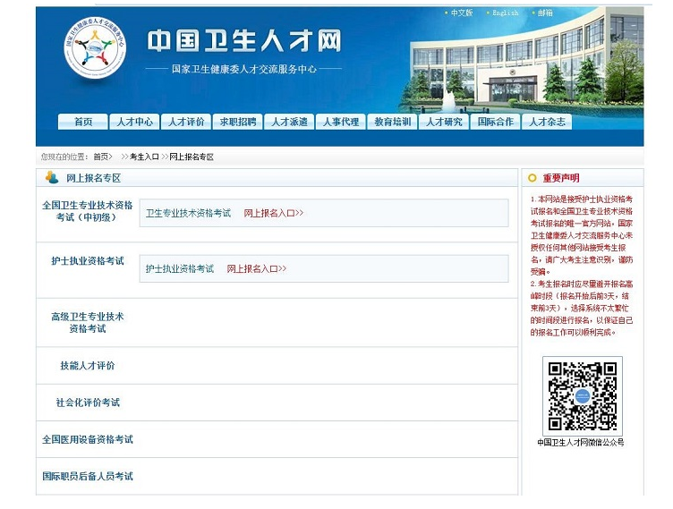Select 技能人才评价 category
Viewport: 673px width, 509px height.
[87, 366]
